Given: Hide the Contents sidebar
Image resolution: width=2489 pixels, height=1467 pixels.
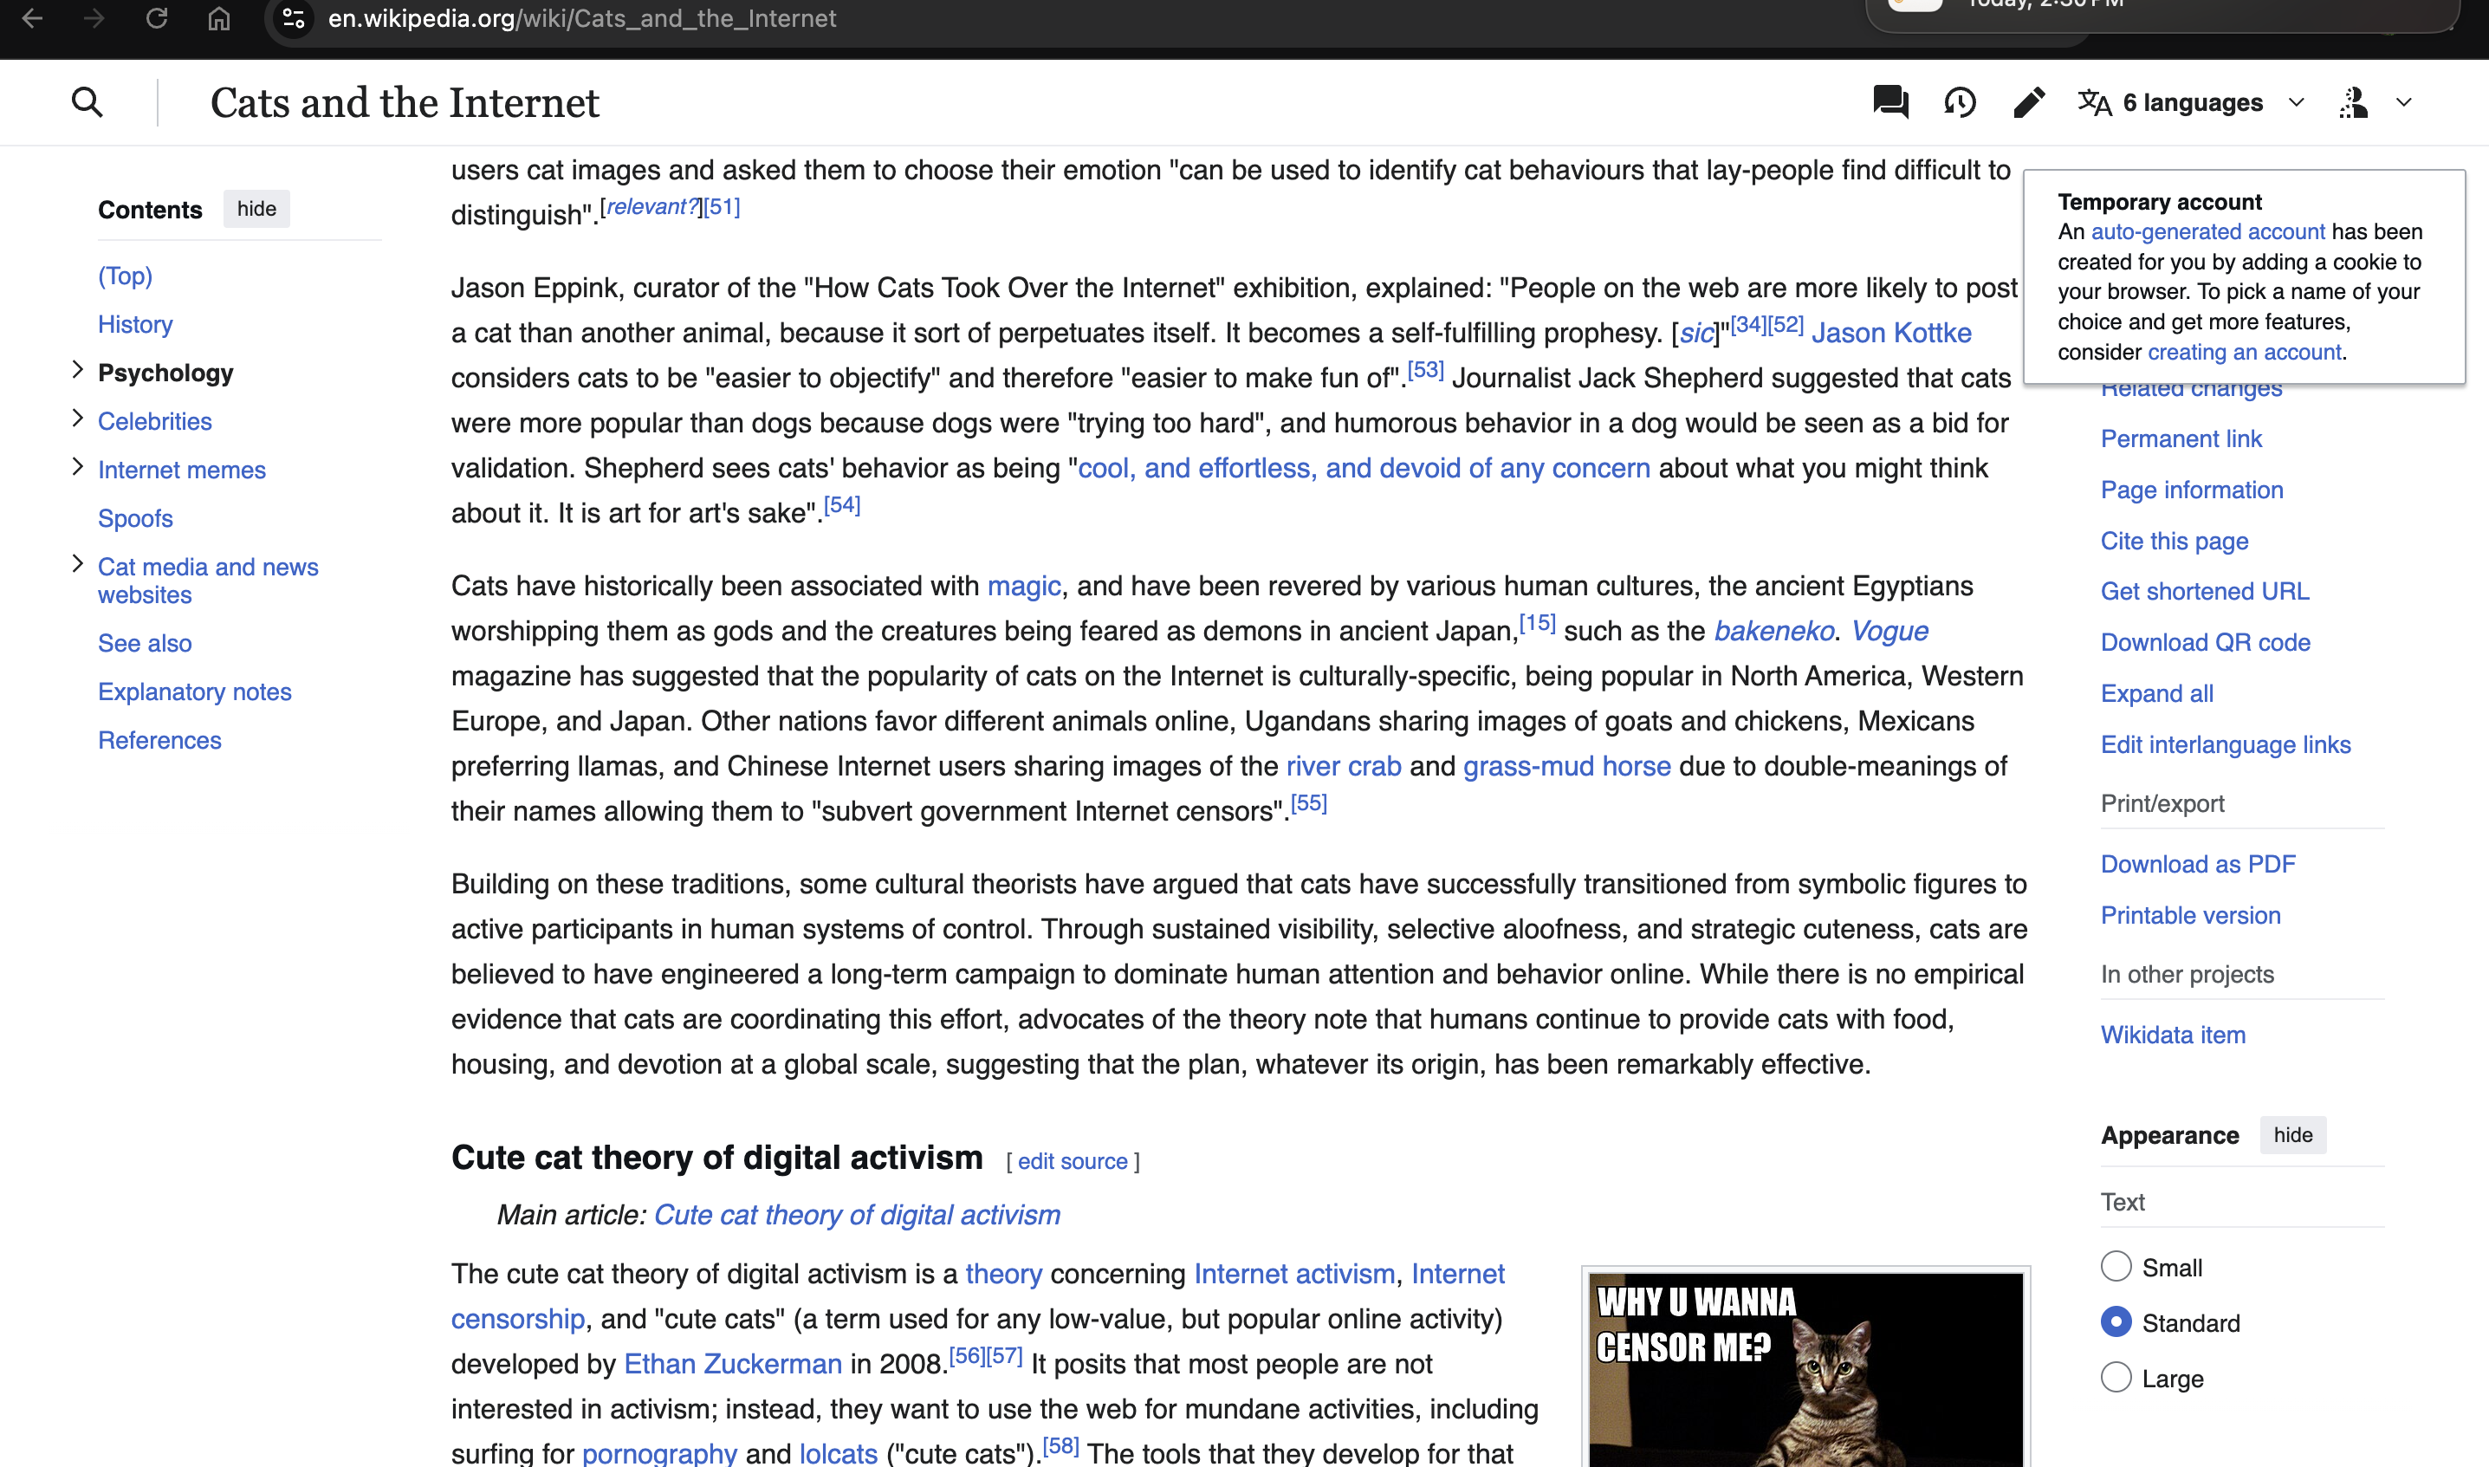Looking at the screenshot, I should click(x=256, y=209).
